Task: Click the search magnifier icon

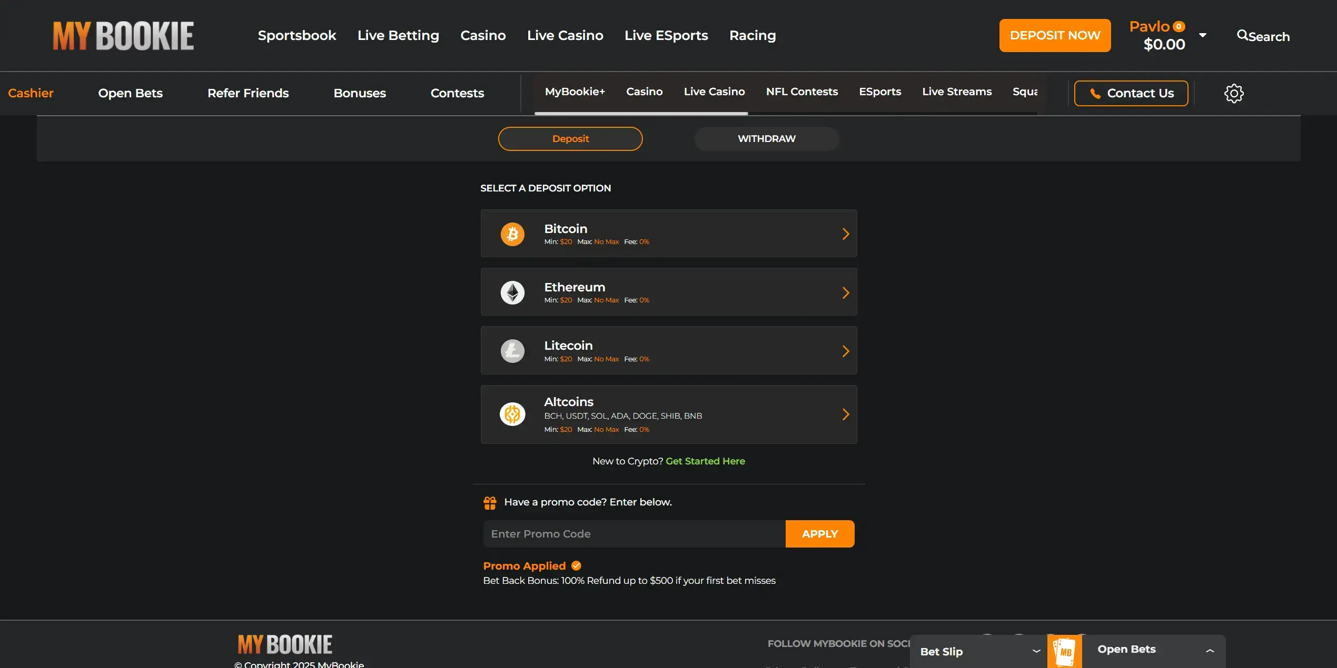Action: 1242,35
